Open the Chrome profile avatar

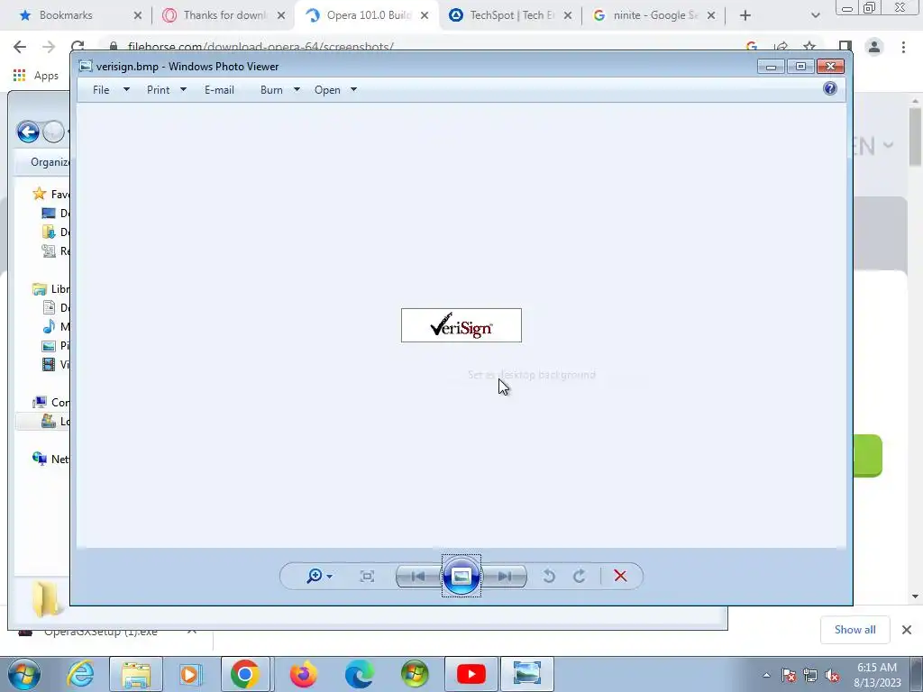coord(874,47)
